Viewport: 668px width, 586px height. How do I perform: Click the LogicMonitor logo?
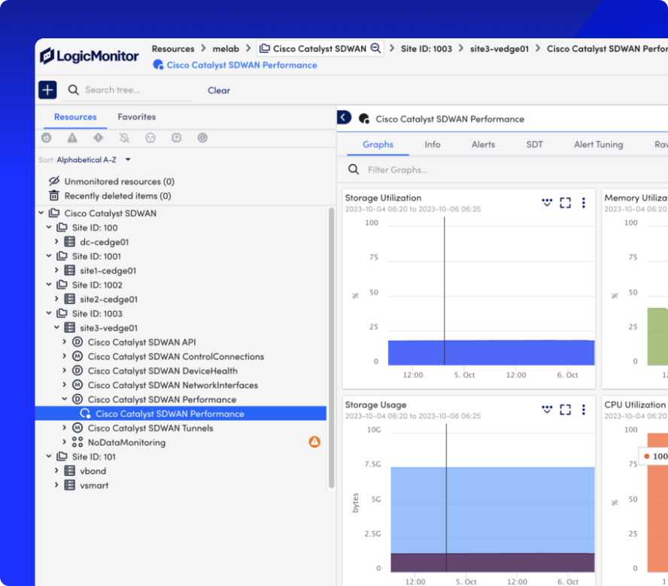pos(90,56)
